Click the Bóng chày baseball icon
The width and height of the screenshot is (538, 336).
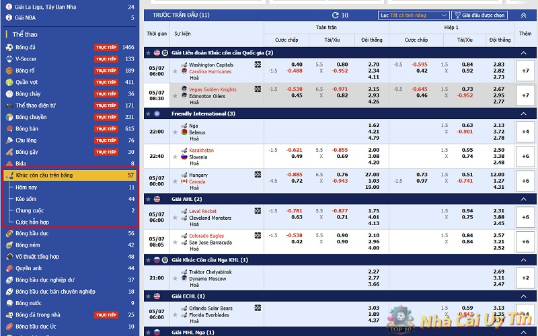(9, 94)
